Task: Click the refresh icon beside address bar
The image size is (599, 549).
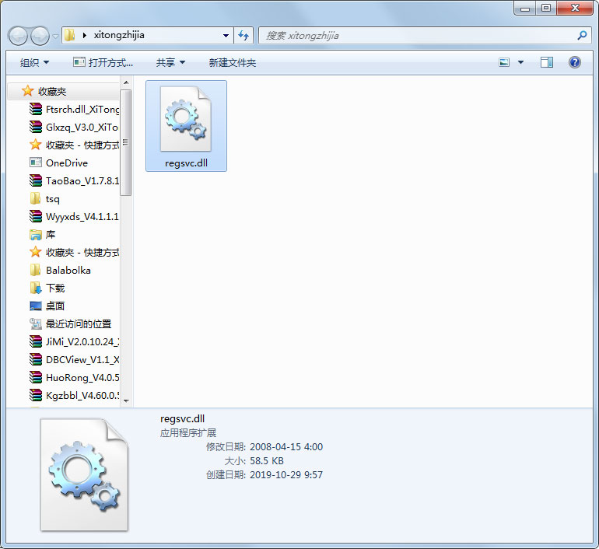Action: 243,36
